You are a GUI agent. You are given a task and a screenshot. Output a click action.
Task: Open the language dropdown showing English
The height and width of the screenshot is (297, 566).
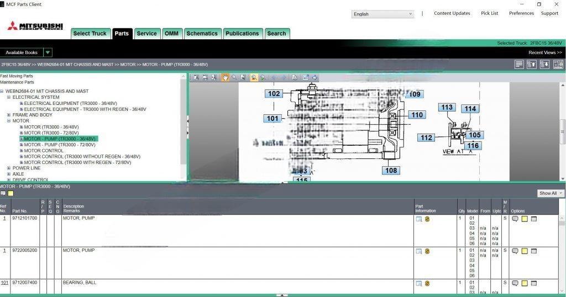click(x=382, y=14)
